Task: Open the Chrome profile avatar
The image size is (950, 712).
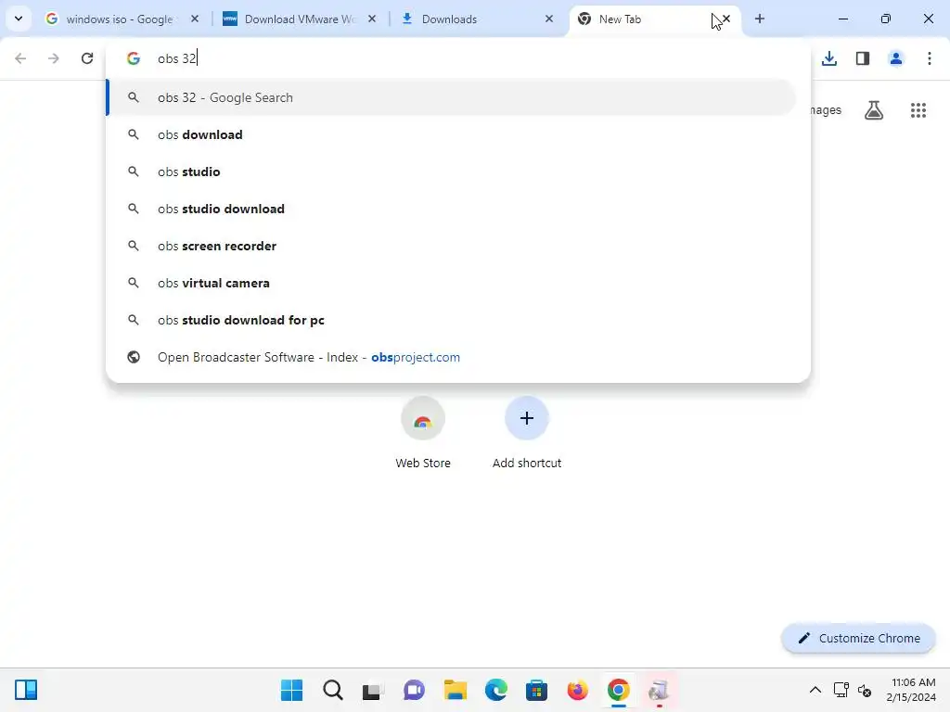Action: click(x=896, y=58)
